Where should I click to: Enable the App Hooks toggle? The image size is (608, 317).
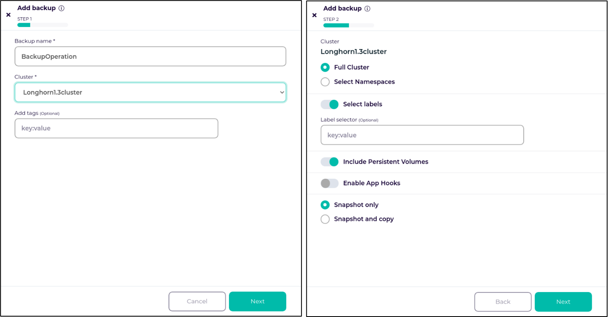coord(330,183)
